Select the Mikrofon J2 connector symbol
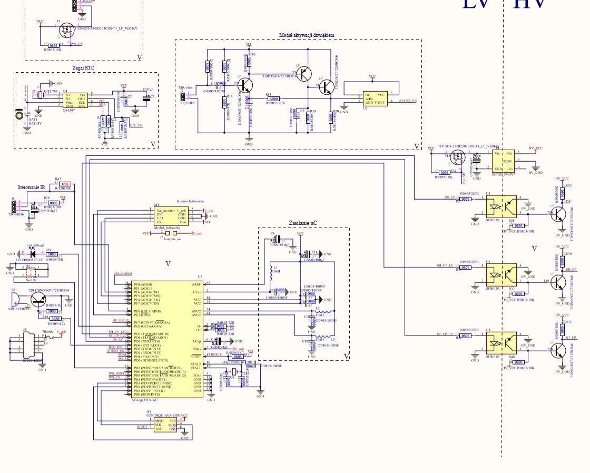The height and width of the screenshot is (473, 590). coord(182,97)
